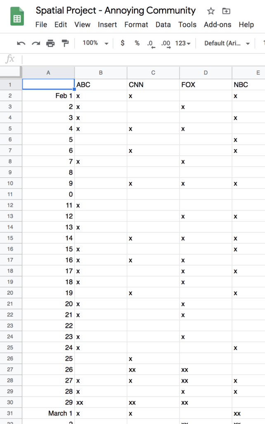Undo the last action
Image resolution: width=265 pixels, height=424 pixels.
pos(21,43)
